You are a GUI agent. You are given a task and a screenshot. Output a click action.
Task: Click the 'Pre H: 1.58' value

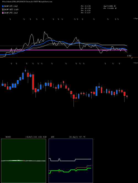[86, 8]
